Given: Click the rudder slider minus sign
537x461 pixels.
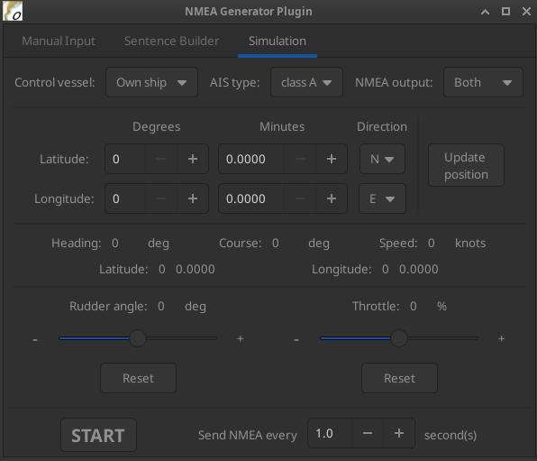Looking at the screenshot, I should (x=35, y=339).
